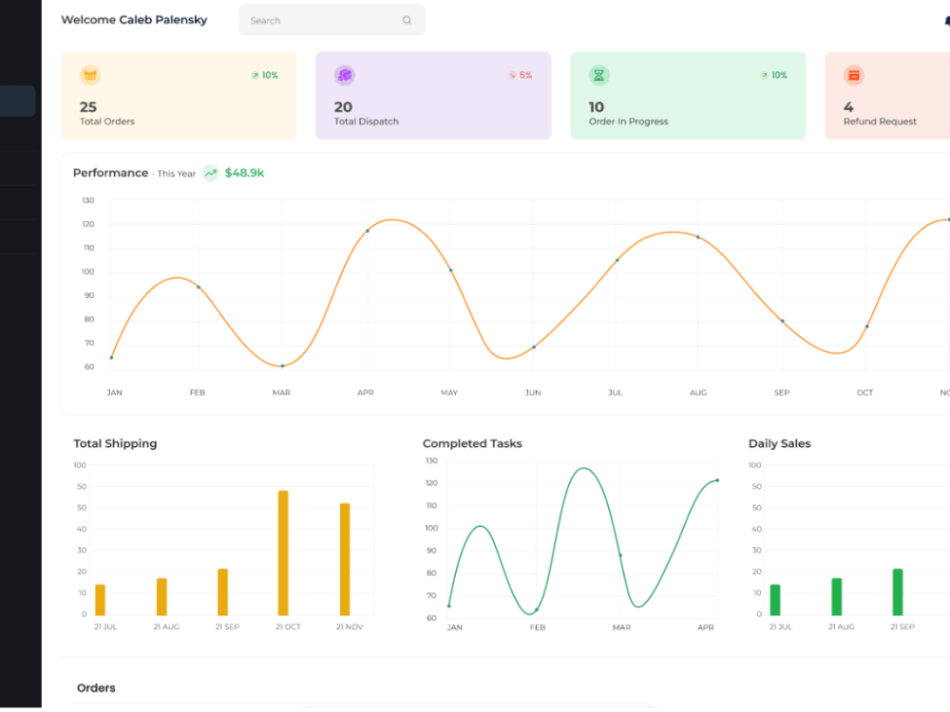Screen dimensions: 950x712
Task: Click the up-arrow icon beside Total Orders 10%
Action: (255, 75)
